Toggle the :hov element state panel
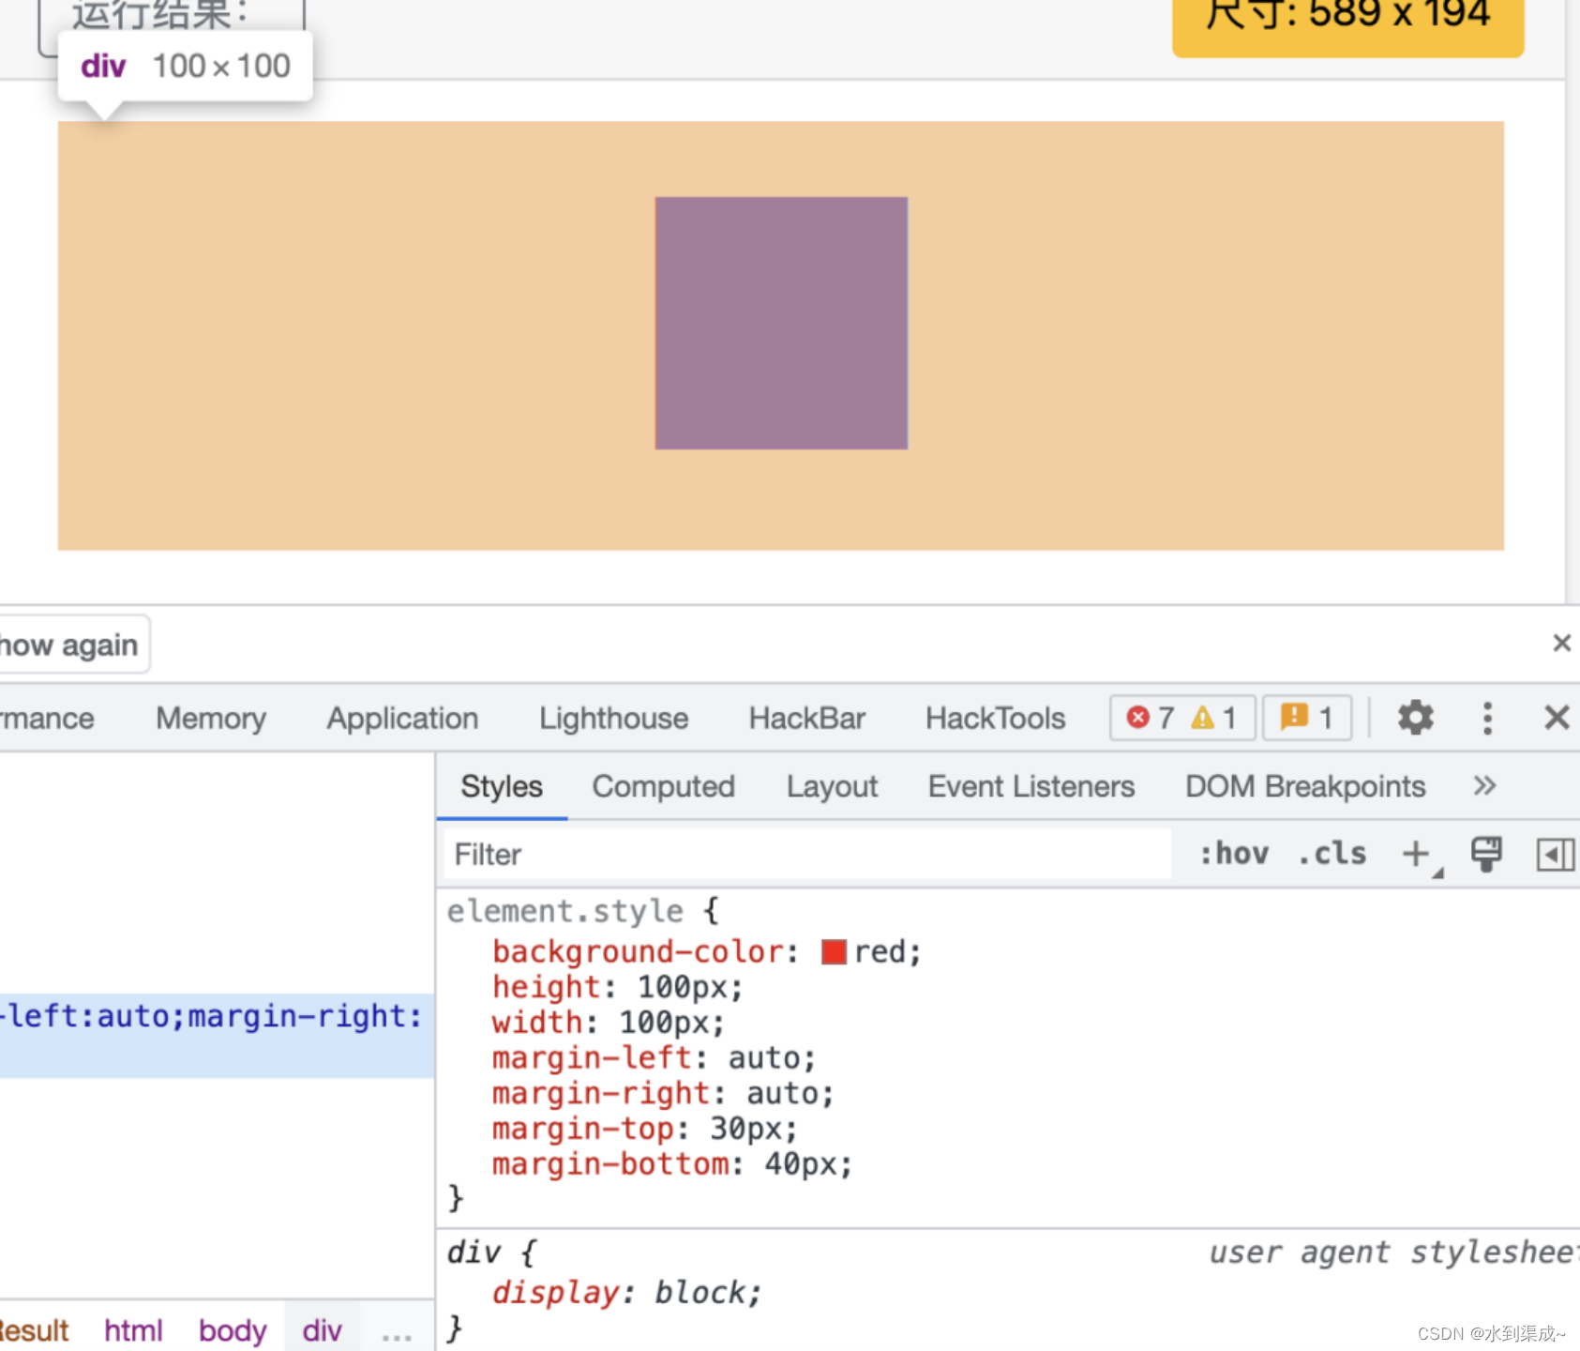 click(1234, 854)
